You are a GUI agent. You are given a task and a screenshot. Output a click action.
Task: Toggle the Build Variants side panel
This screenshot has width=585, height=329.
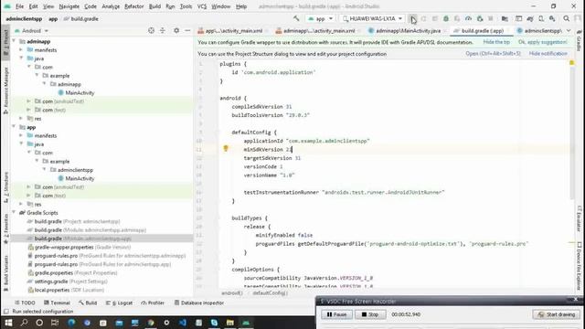[5, 273]
